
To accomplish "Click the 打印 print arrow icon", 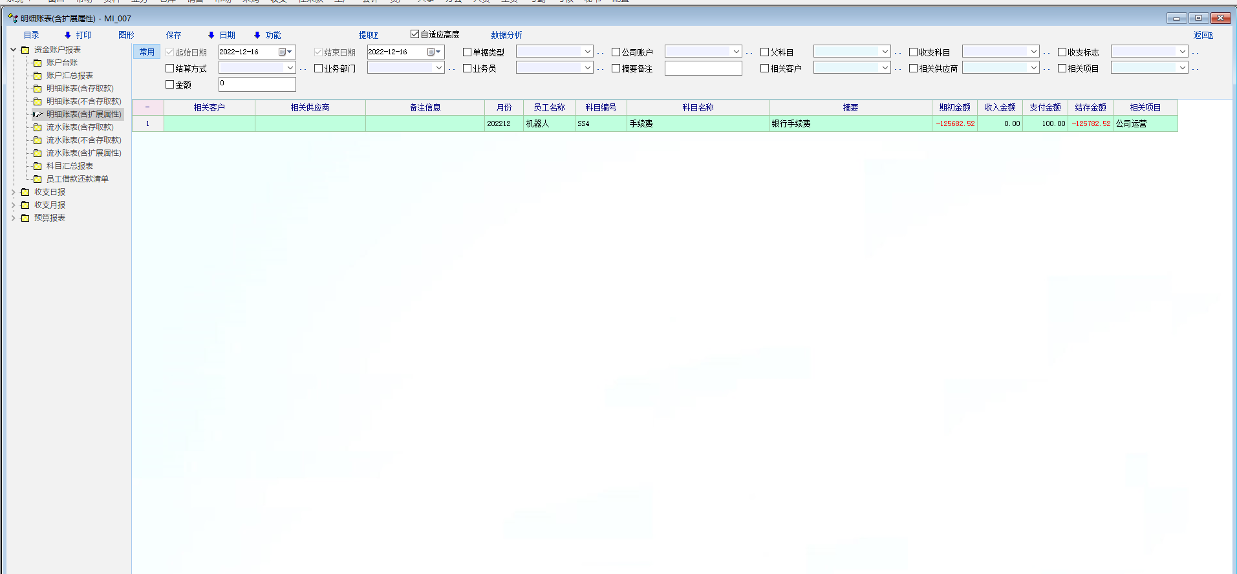I will point(67,35).
